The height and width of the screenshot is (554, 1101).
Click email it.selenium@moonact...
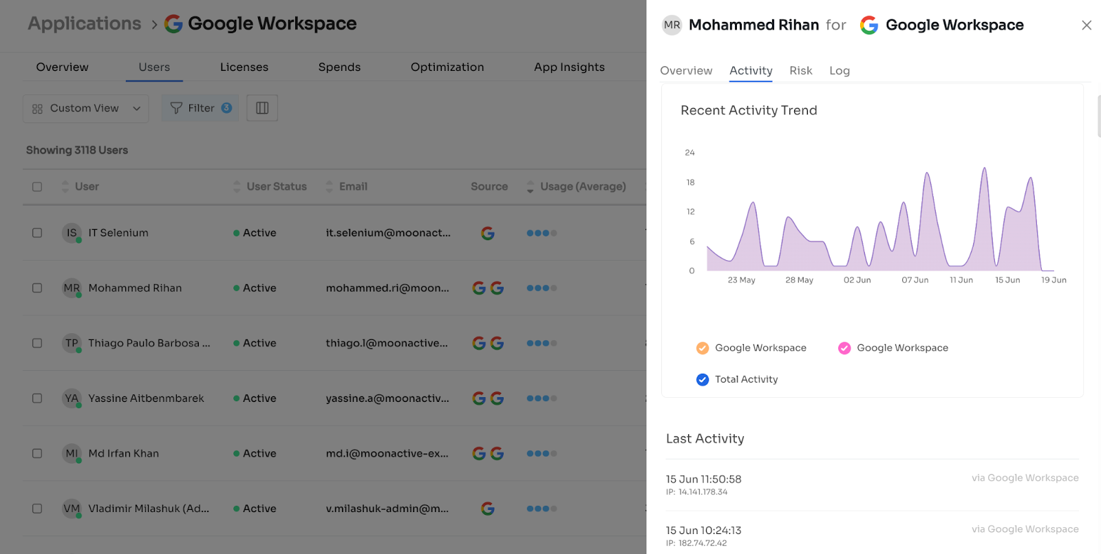388,233
